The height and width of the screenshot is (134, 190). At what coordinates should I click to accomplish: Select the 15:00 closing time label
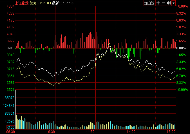click(x=171, y=131)
